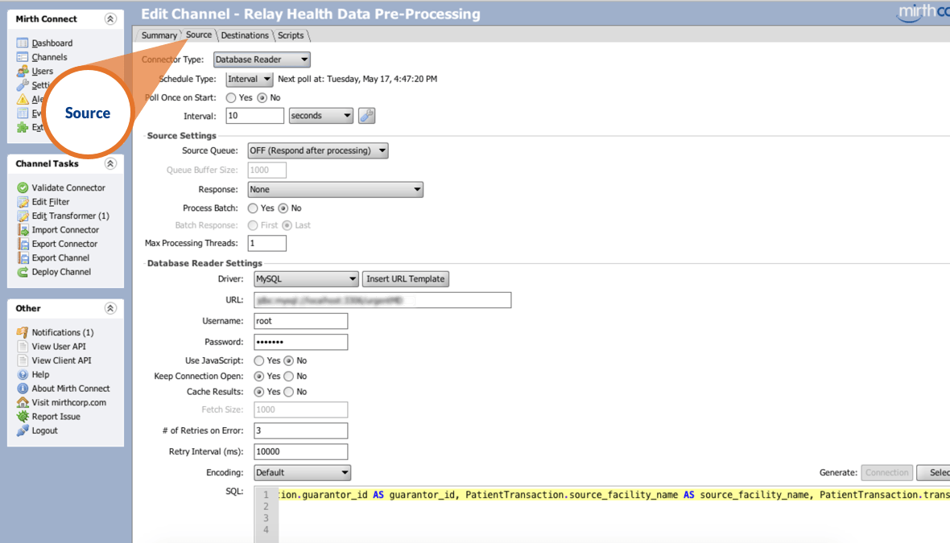Click the About Mirth Connect info icon

point(23,388)
